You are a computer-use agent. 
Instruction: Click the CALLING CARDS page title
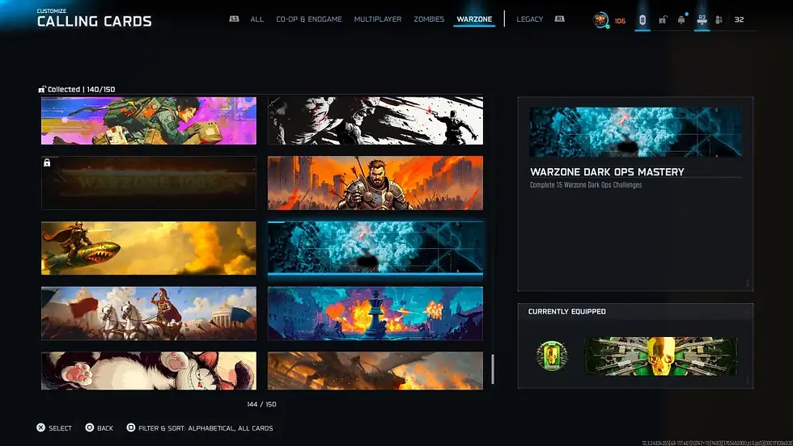click(x=94, y=21)
